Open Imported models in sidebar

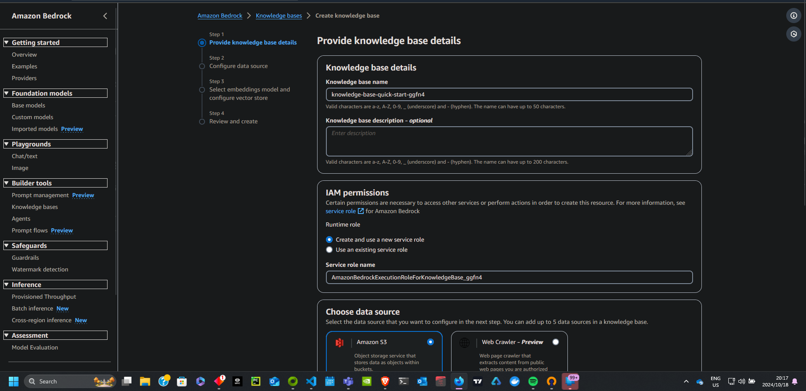pyautogui.click(x=35, y=129)
